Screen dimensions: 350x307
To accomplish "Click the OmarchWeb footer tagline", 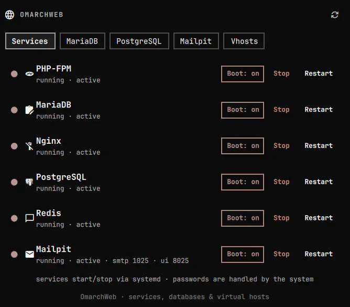I will [x=175, y=297].
